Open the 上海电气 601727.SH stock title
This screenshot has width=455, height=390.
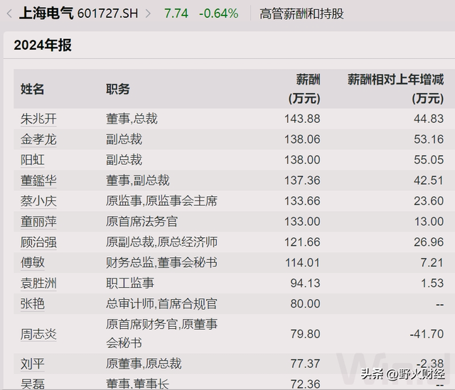pyautogui.click(x=78, y=13)
